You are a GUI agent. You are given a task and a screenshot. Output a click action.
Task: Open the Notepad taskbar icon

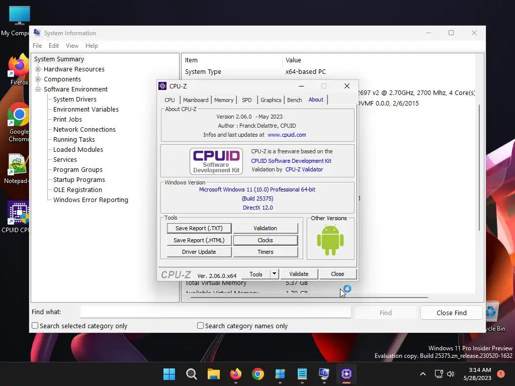[302, 374]
